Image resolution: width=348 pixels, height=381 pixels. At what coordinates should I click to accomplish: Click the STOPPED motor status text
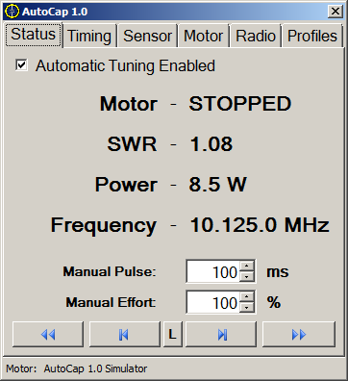tap(240, 104)
